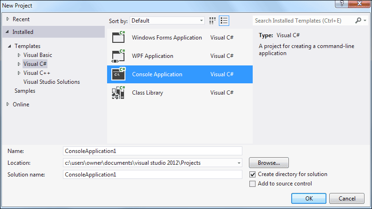Expand the Visual C# node arrow
The image size is (372, 209).
click(x=19, y=64)
